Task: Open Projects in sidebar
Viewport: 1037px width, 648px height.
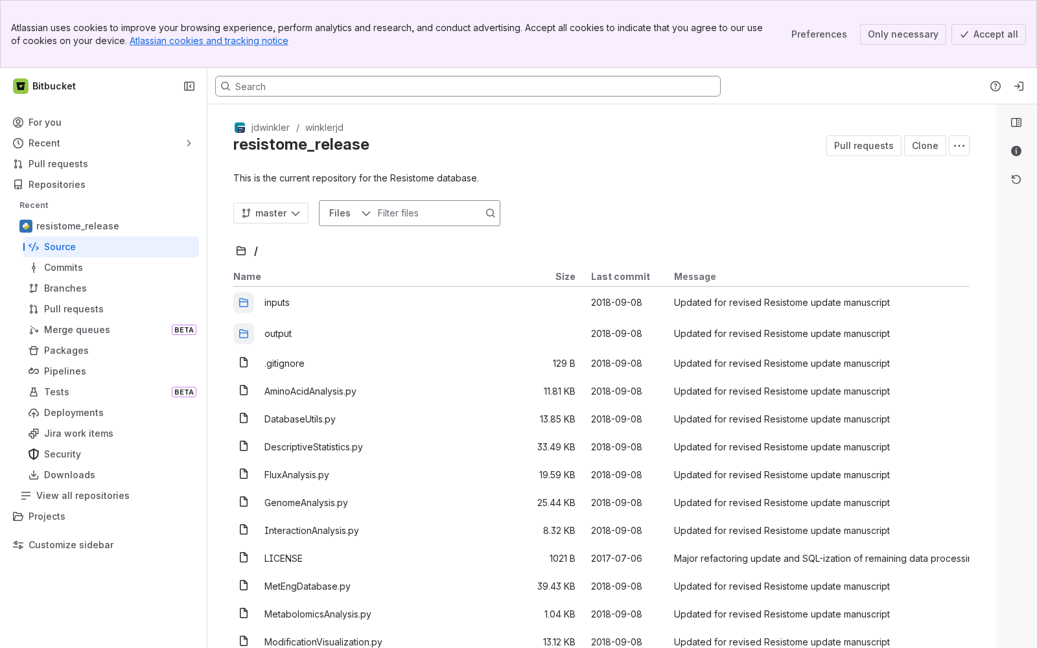Action: pos(104,516)
